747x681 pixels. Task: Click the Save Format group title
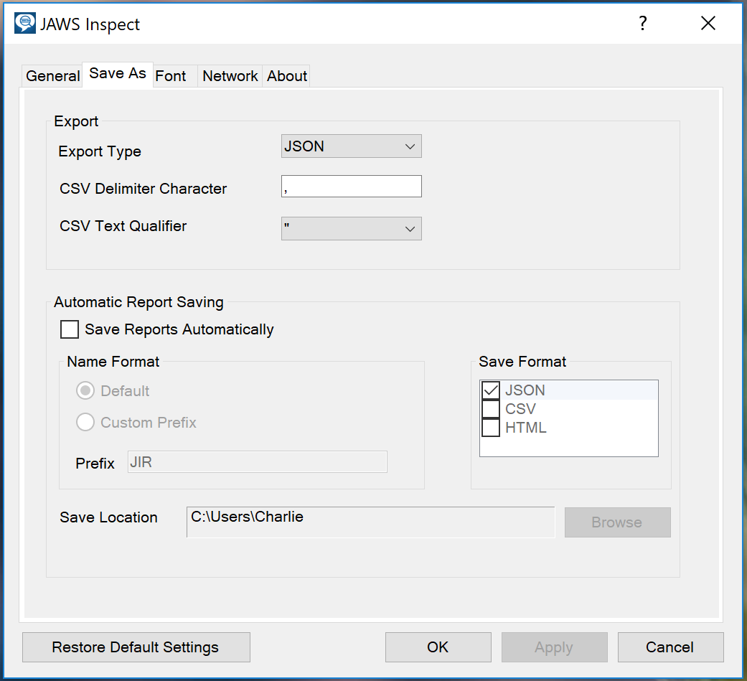coord(522,362)
